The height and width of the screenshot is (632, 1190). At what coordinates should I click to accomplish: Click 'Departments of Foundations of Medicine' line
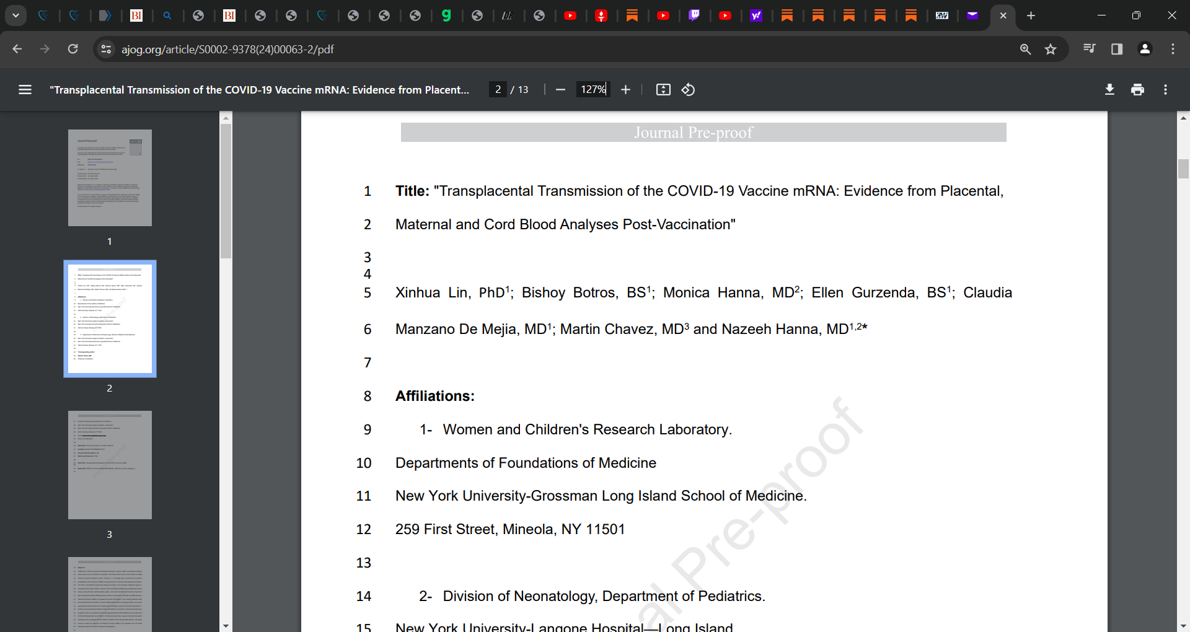click(526, 463)
